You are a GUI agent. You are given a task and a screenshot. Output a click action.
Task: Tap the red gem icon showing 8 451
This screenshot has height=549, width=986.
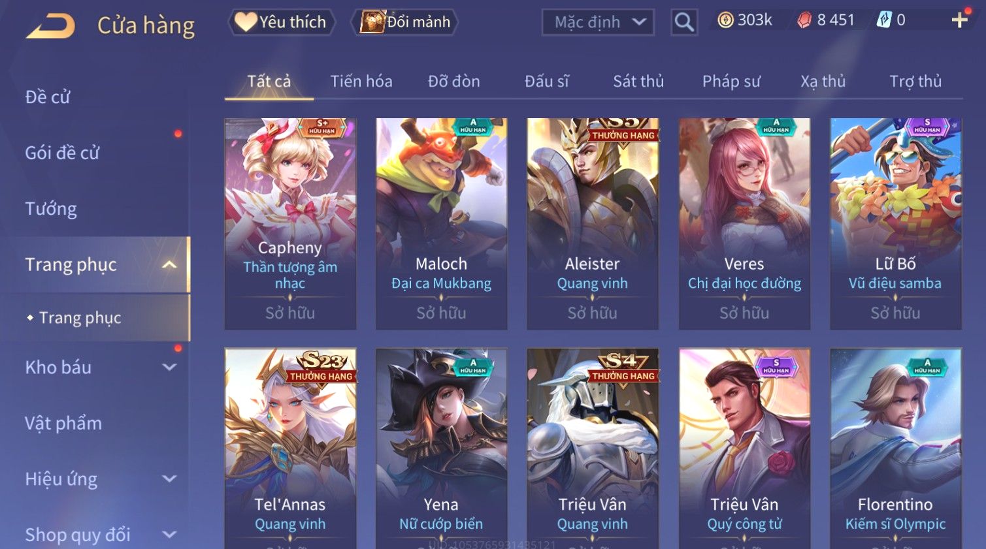coord(804,20)
